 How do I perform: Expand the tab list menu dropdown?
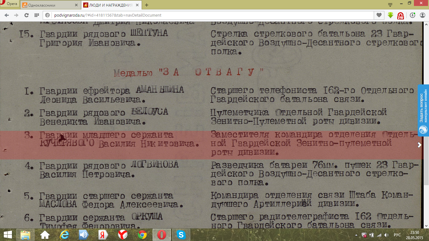pyautogui.click(x=390, y=5)
